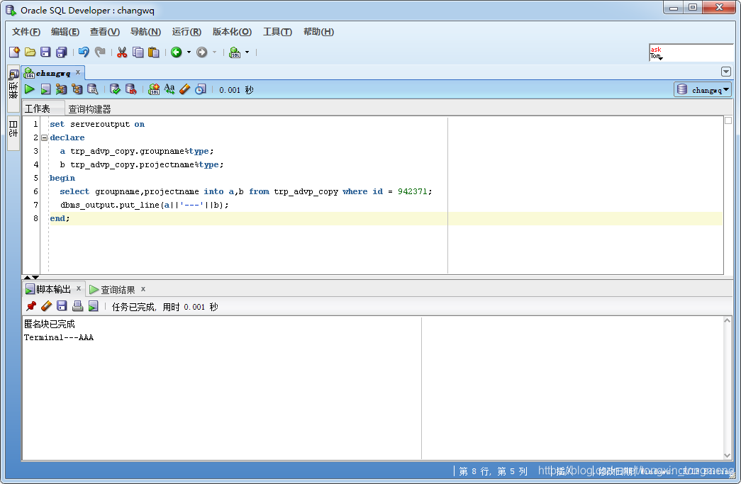Open back navigation history dropdown arrow

click(189, 52)
